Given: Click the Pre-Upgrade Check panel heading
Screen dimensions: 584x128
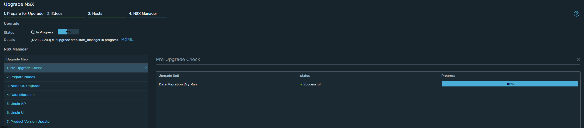Looking at the screenshot, I should [178, 59].
